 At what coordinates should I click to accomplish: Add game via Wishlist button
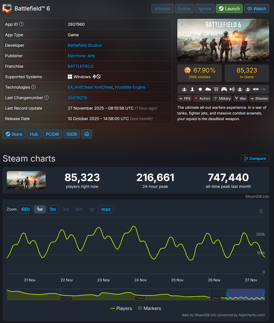coord(163,9)
